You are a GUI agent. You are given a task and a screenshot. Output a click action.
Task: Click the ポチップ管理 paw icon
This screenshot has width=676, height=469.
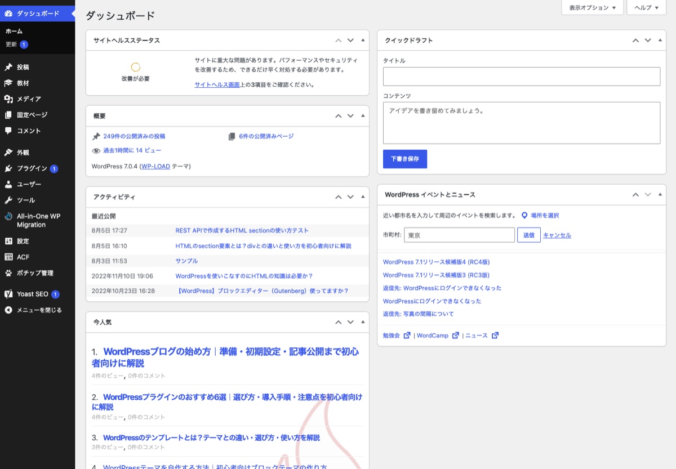[8, 273]
